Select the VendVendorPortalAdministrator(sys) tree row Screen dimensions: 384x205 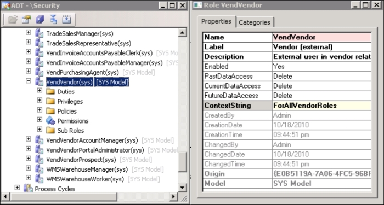[95, 150]
